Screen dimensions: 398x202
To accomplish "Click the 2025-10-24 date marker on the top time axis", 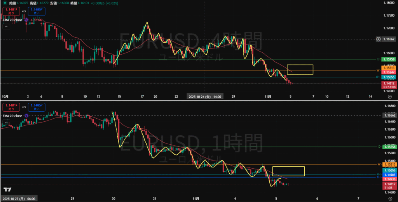I will [x=205, y=96].
